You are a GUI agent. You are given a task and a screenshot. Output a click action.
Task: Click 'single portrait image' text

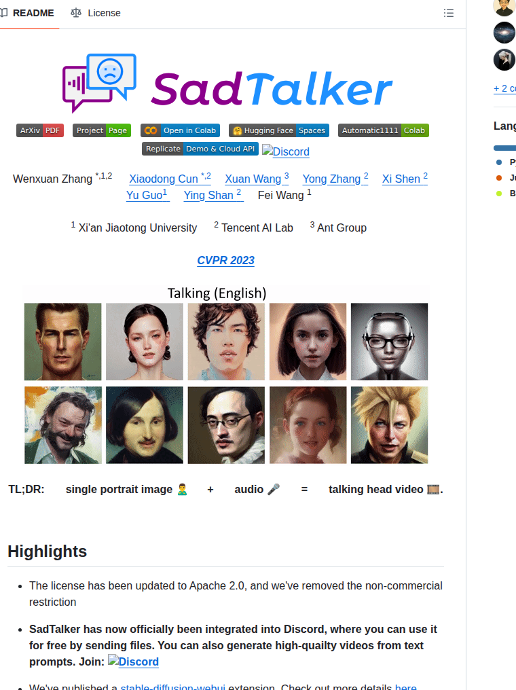[x=119, y=490]
